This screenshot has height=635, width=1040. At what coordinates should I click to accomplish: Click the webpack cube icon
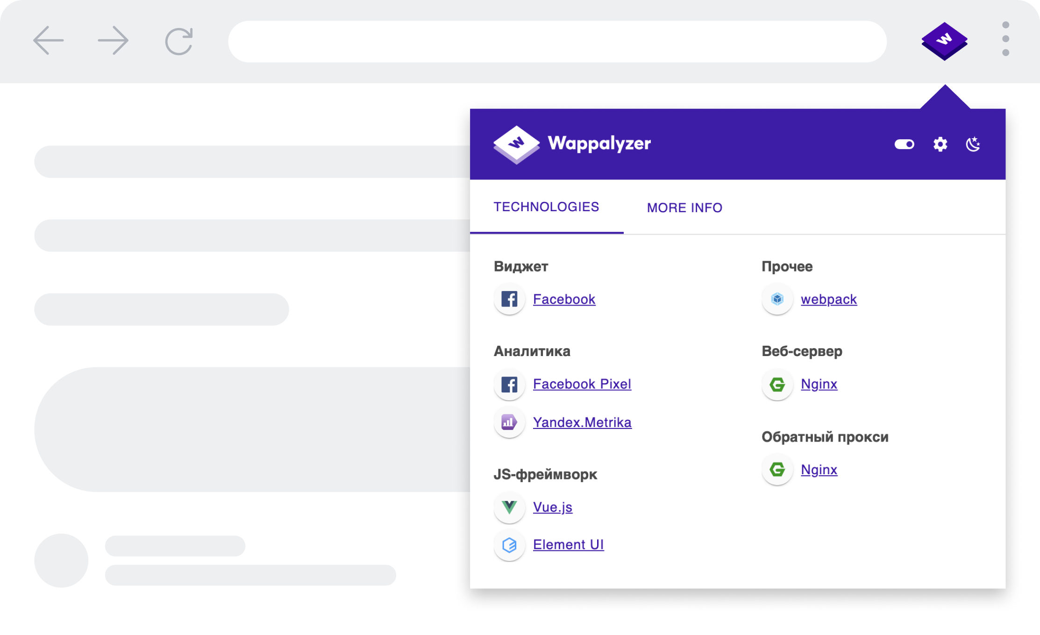(x=777, y=299)
